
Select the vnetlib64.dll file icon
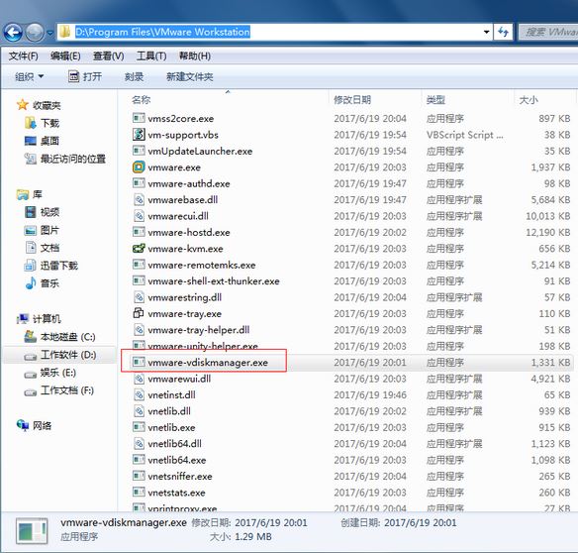click(x=139, y=443)
